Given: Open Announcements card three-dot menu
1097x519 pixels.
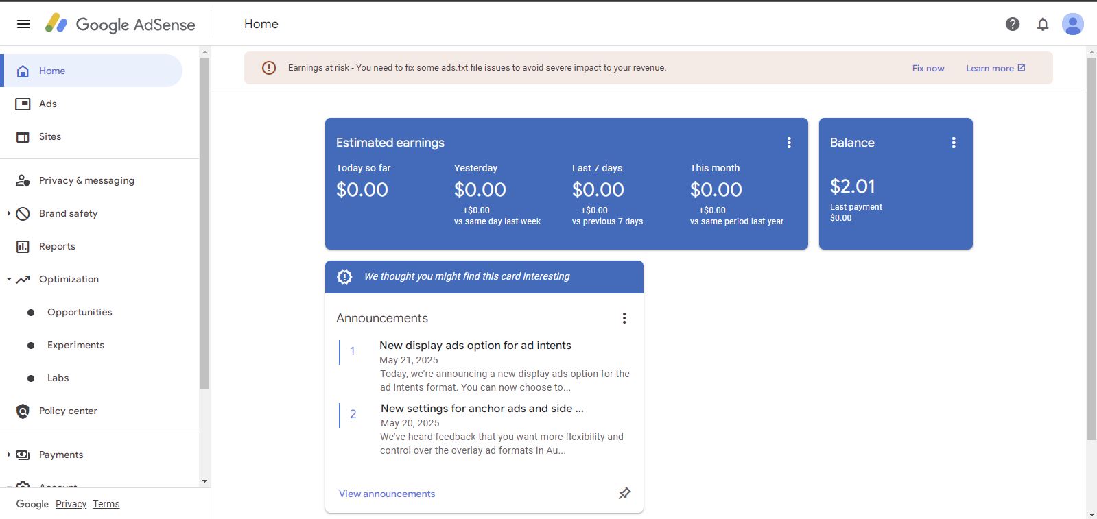Looking at the screenshot, I should 624,318.
